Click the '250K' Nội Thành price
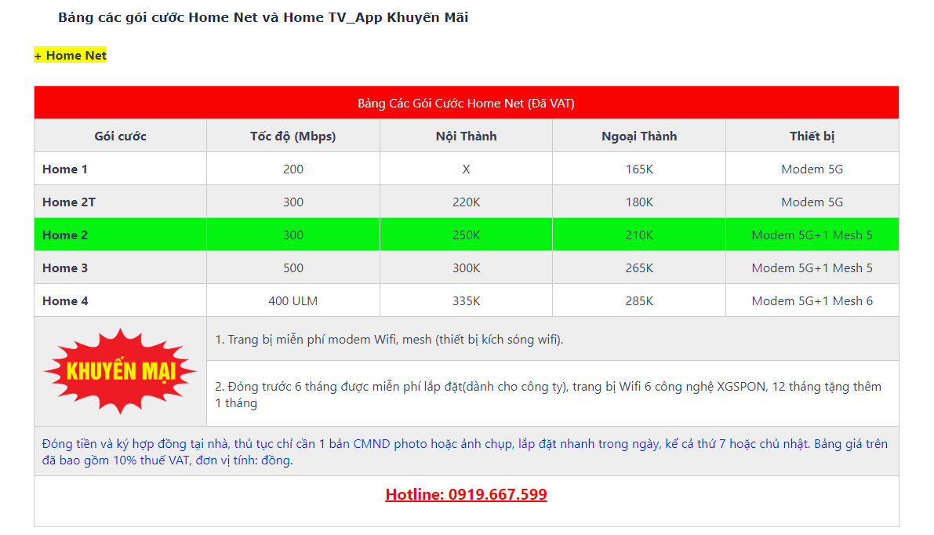 [466, 235]
